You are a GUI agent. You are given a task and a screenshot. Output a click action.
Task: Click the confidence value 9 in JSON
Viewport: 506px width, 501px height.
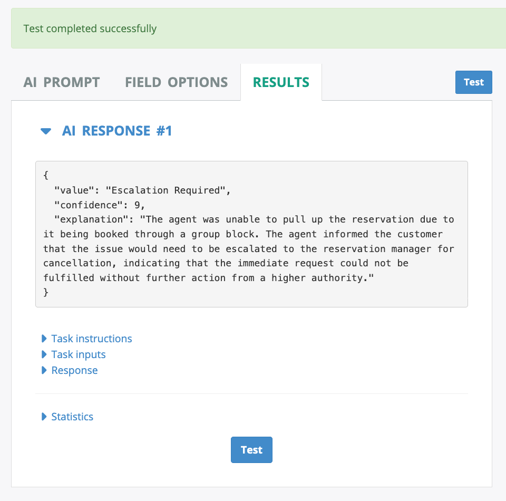[x=140, y=205]
